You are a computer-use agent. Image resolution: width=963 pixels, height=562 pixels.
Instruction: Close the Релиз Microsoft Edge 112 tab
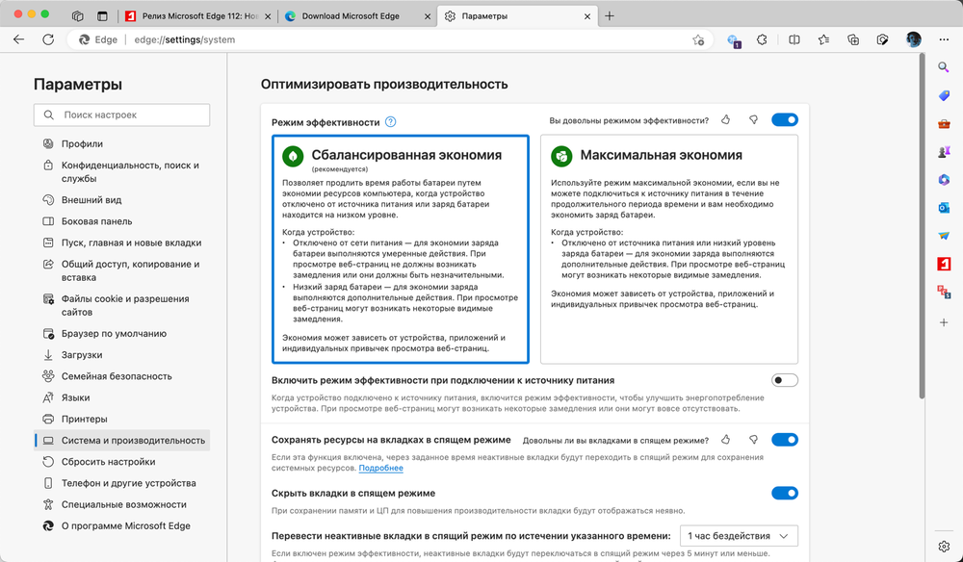268,16
